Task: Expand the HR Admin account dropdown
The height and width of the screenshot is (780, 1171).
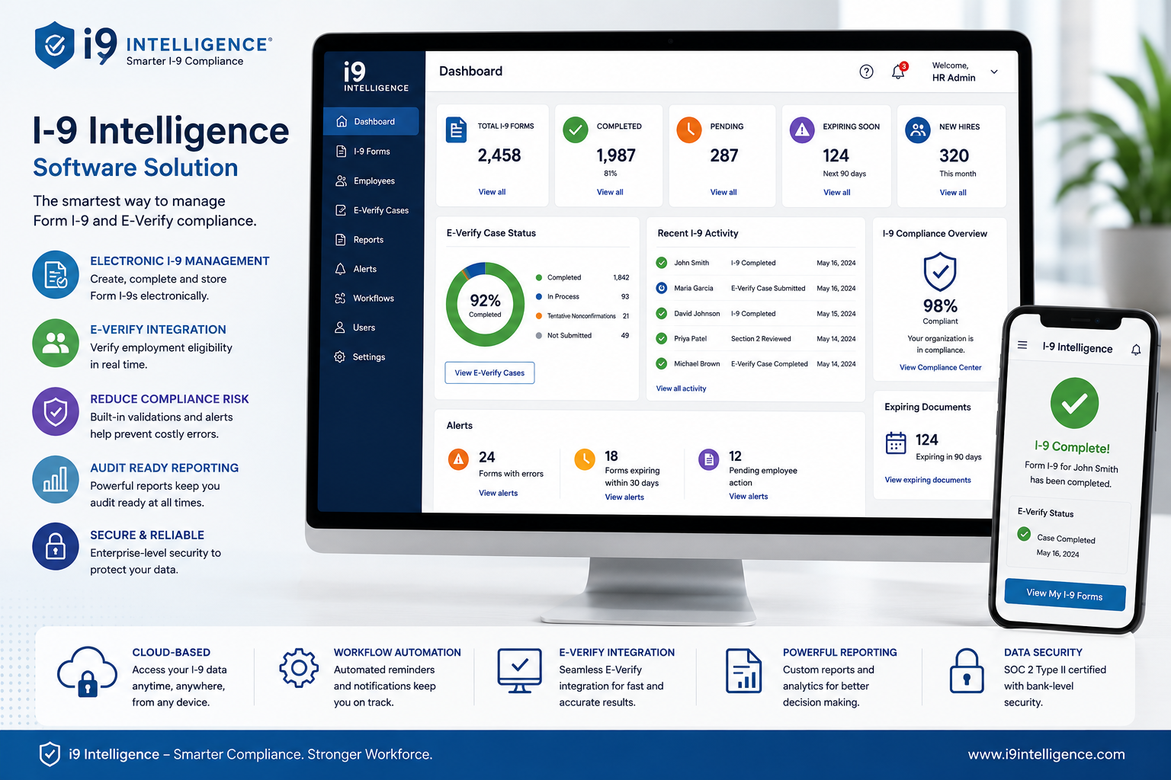Action: (994, 72)
